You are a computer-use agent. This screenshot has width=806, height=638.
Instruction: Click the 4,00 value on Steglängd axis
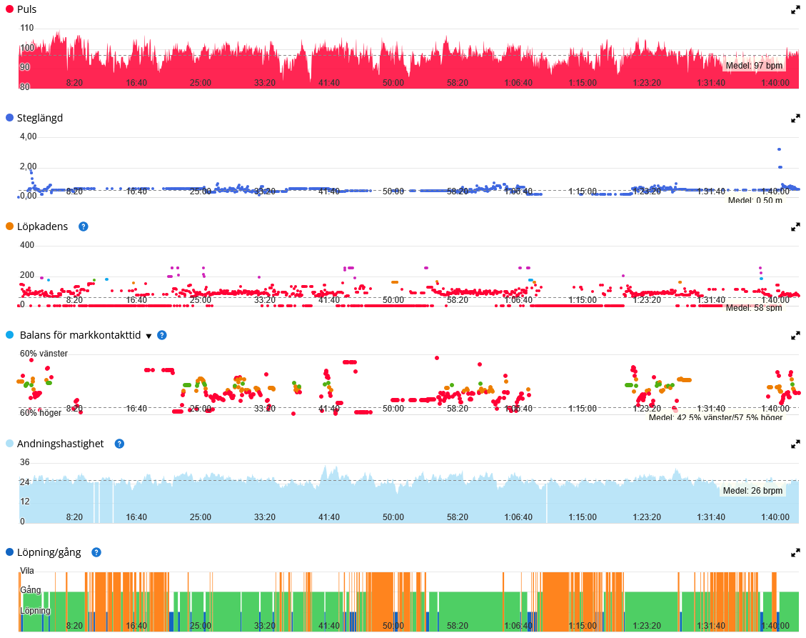pos(29,136)
